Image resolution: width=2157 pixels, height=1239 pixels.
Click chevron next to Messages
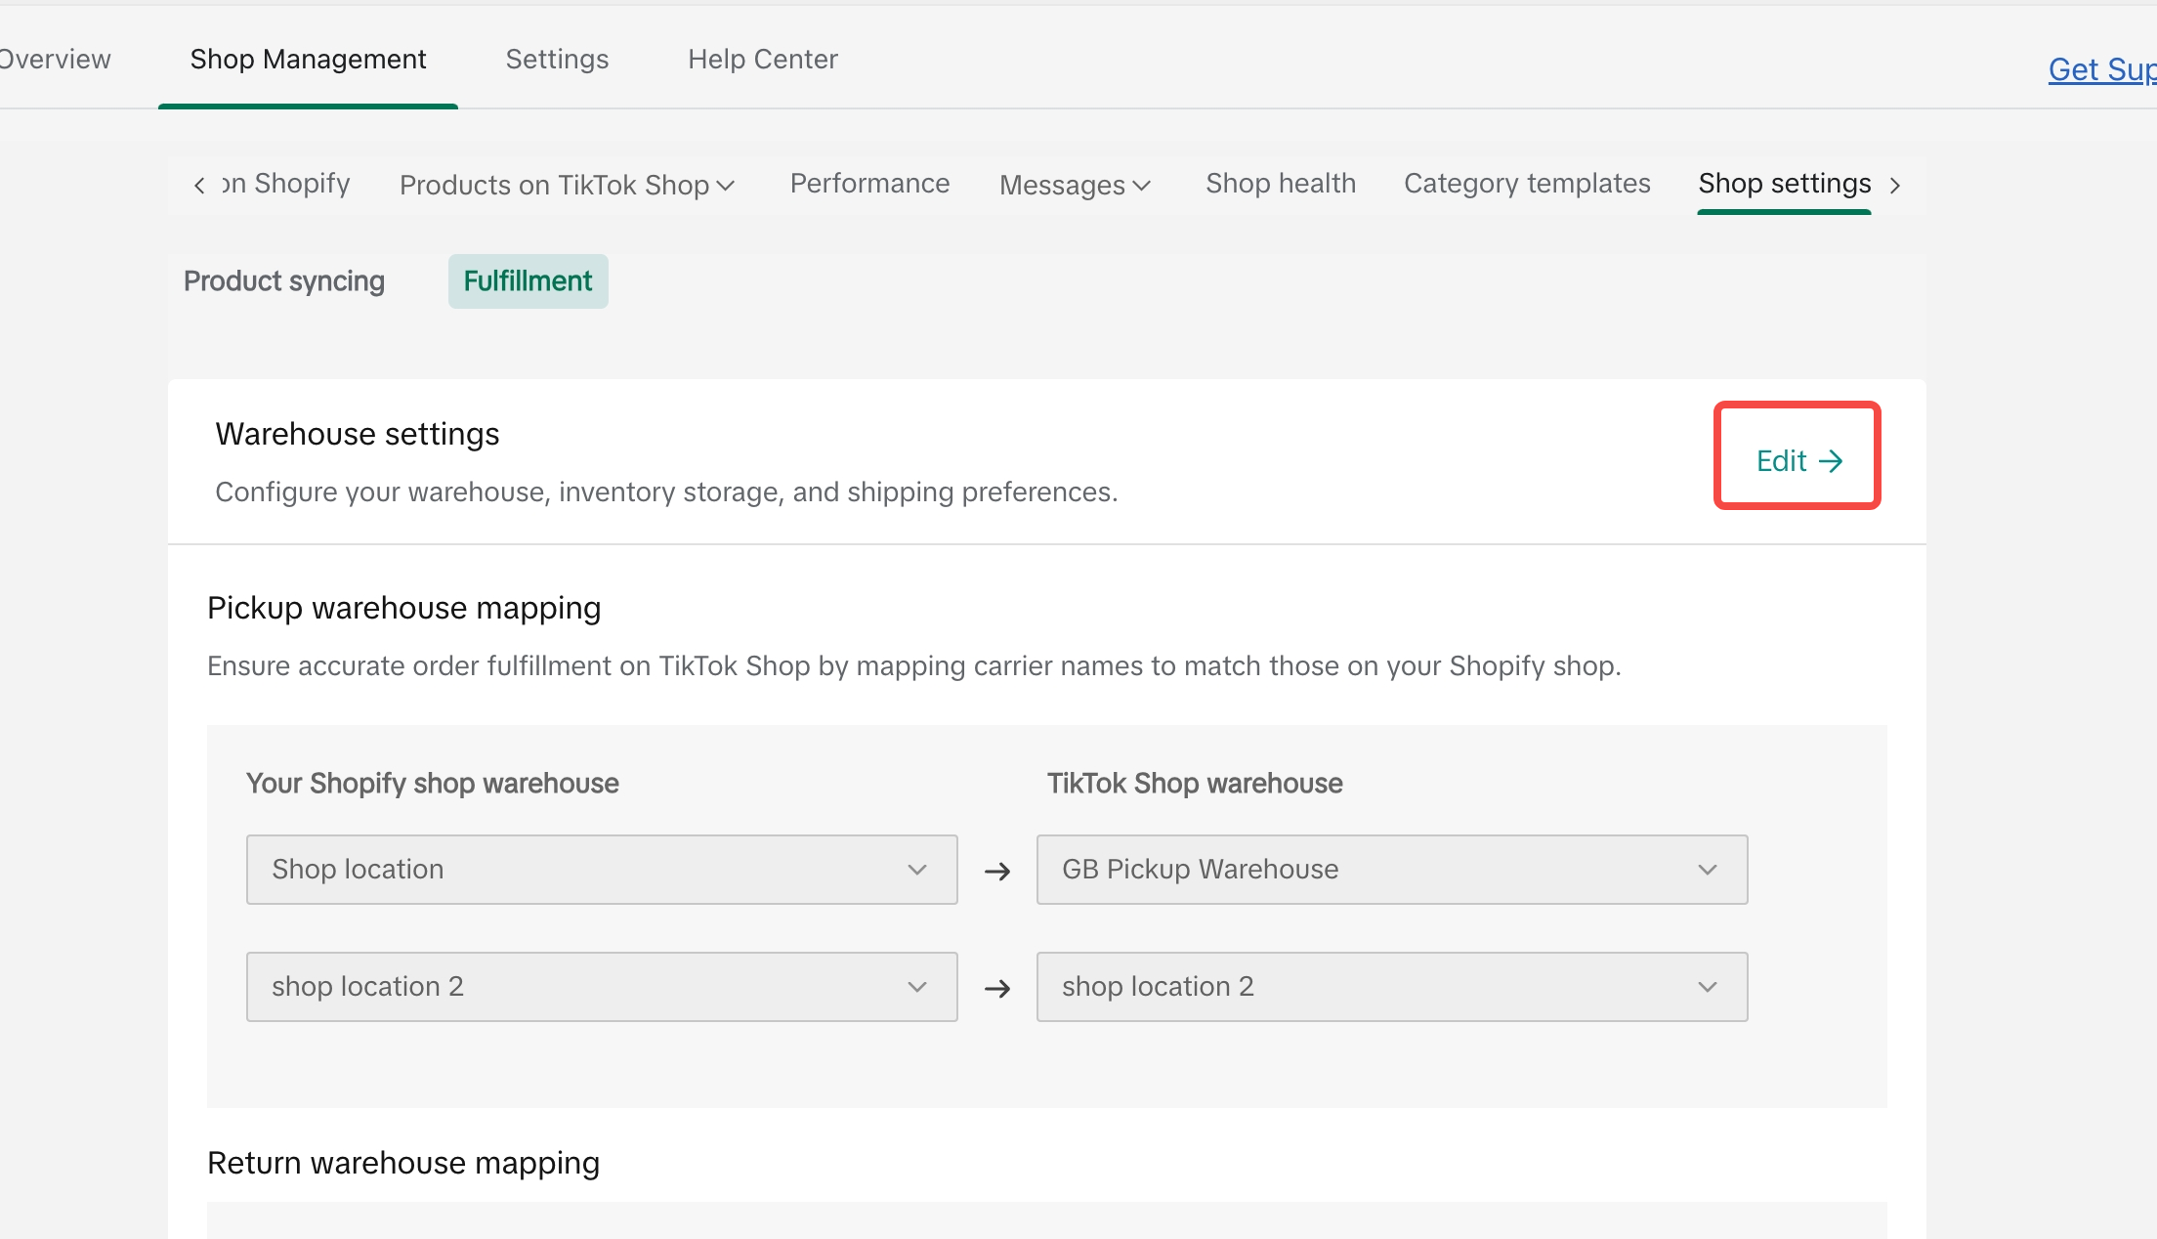[x=1142, y=186]
